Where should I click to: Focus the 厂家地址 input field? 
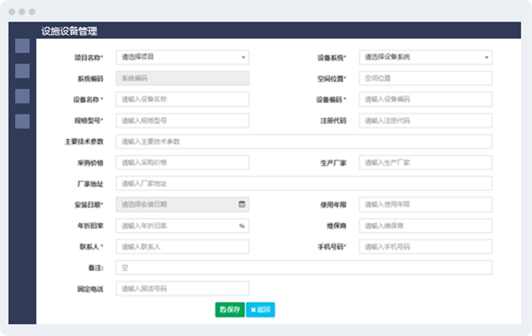tap(304, 184)
